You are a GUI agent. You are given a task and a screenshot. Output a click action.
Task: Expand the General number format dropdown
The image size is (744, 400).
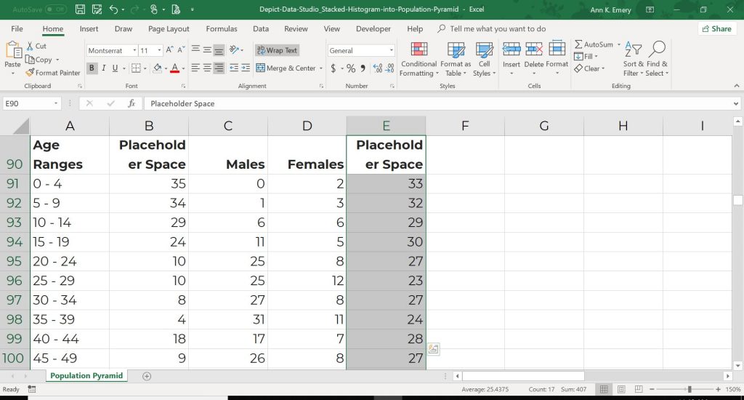391,50
